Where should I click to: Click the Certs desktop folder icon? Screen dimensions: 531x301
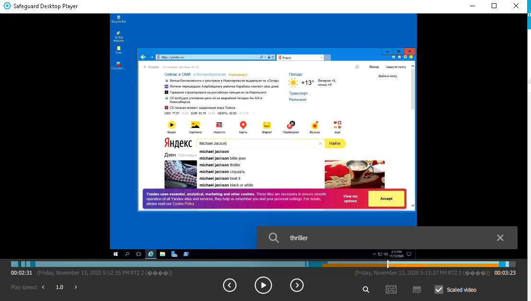(118, 50)
